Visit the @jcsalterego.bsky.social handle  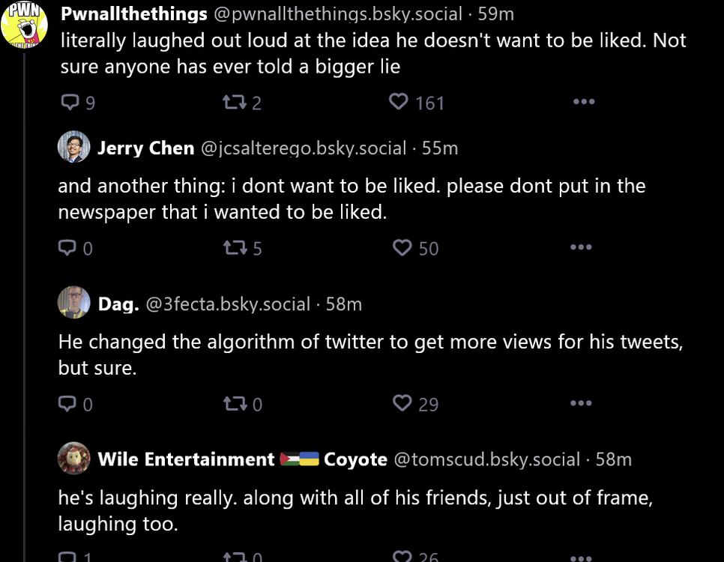coord(304,148)
